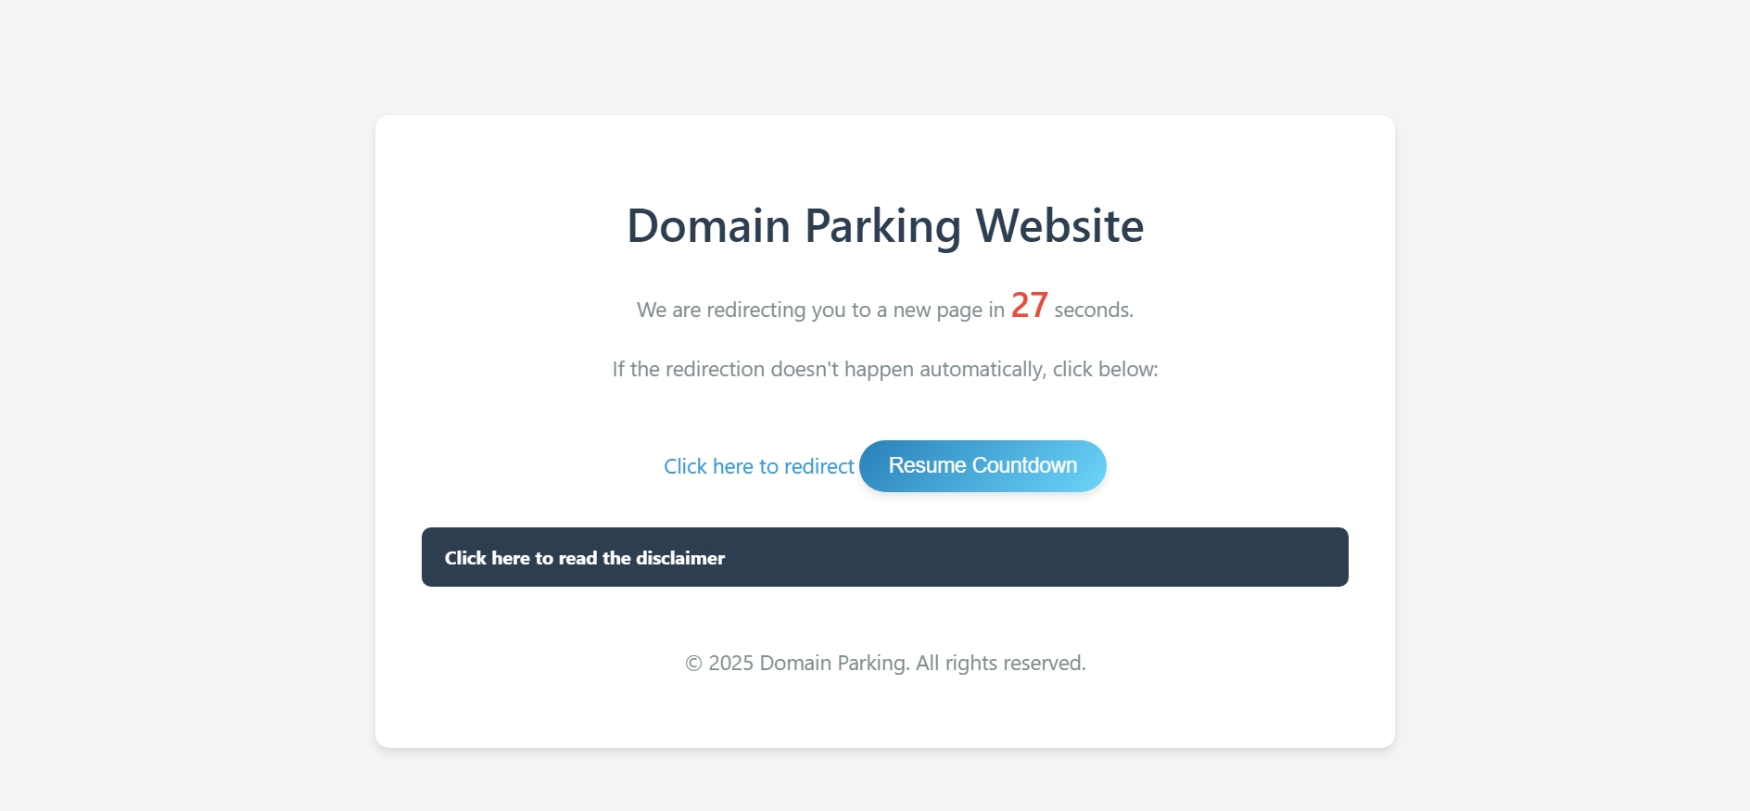
Task: Click the 'Click here to redirect' link
Action: click(758, 466)
